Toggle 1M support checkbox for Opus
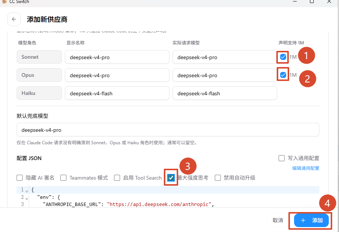Viewport: 339px width, 232px height. [283, 75]
